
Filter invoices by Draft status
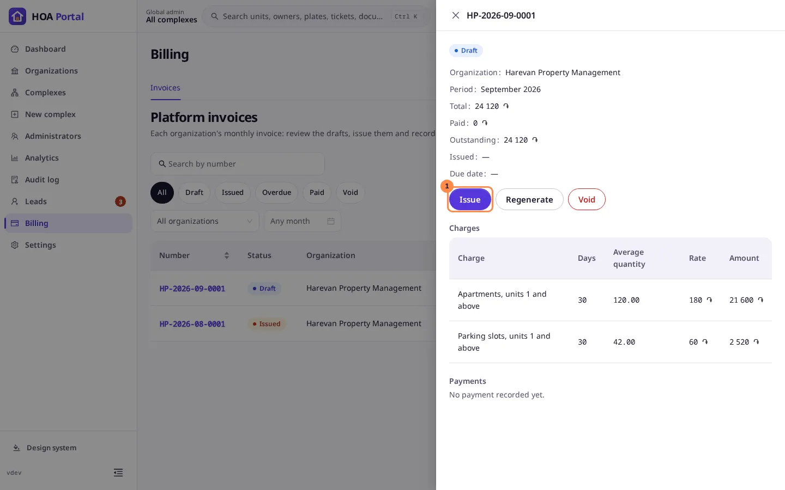pos(194,193)
